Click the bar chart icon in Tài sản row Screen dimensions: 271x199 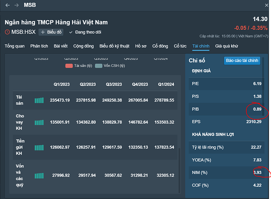pyautogui.click(x=39, y=100)
